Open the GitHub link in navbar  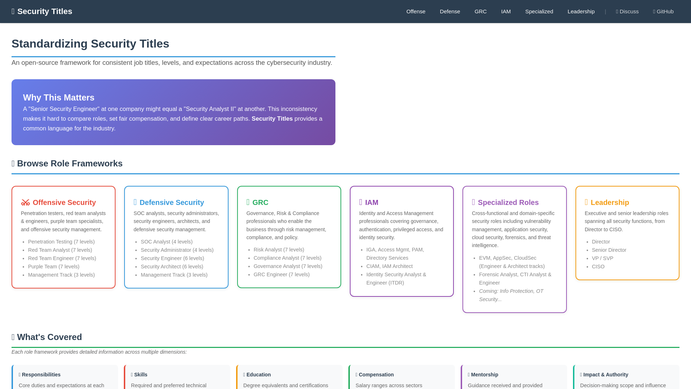coord(663,12)
